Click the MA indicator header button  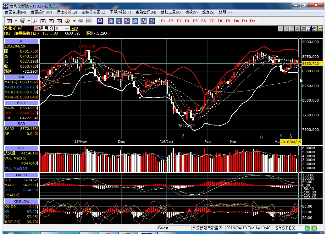[x=21, y=77]
